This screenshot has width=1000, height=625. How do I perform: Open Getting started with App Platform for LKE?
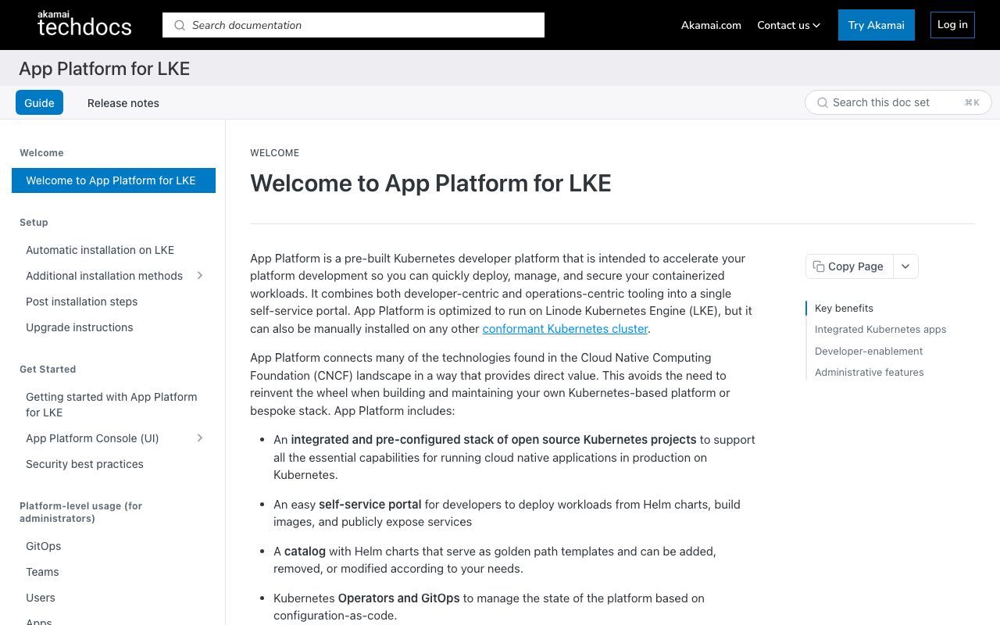tap(112, 405)
